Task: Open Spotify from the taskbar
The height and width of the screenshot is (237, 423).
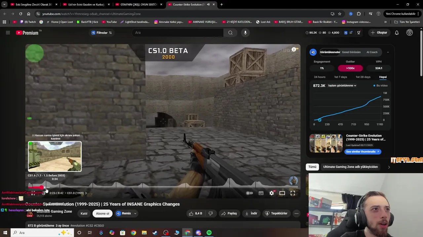Action: tap(209, 233)
